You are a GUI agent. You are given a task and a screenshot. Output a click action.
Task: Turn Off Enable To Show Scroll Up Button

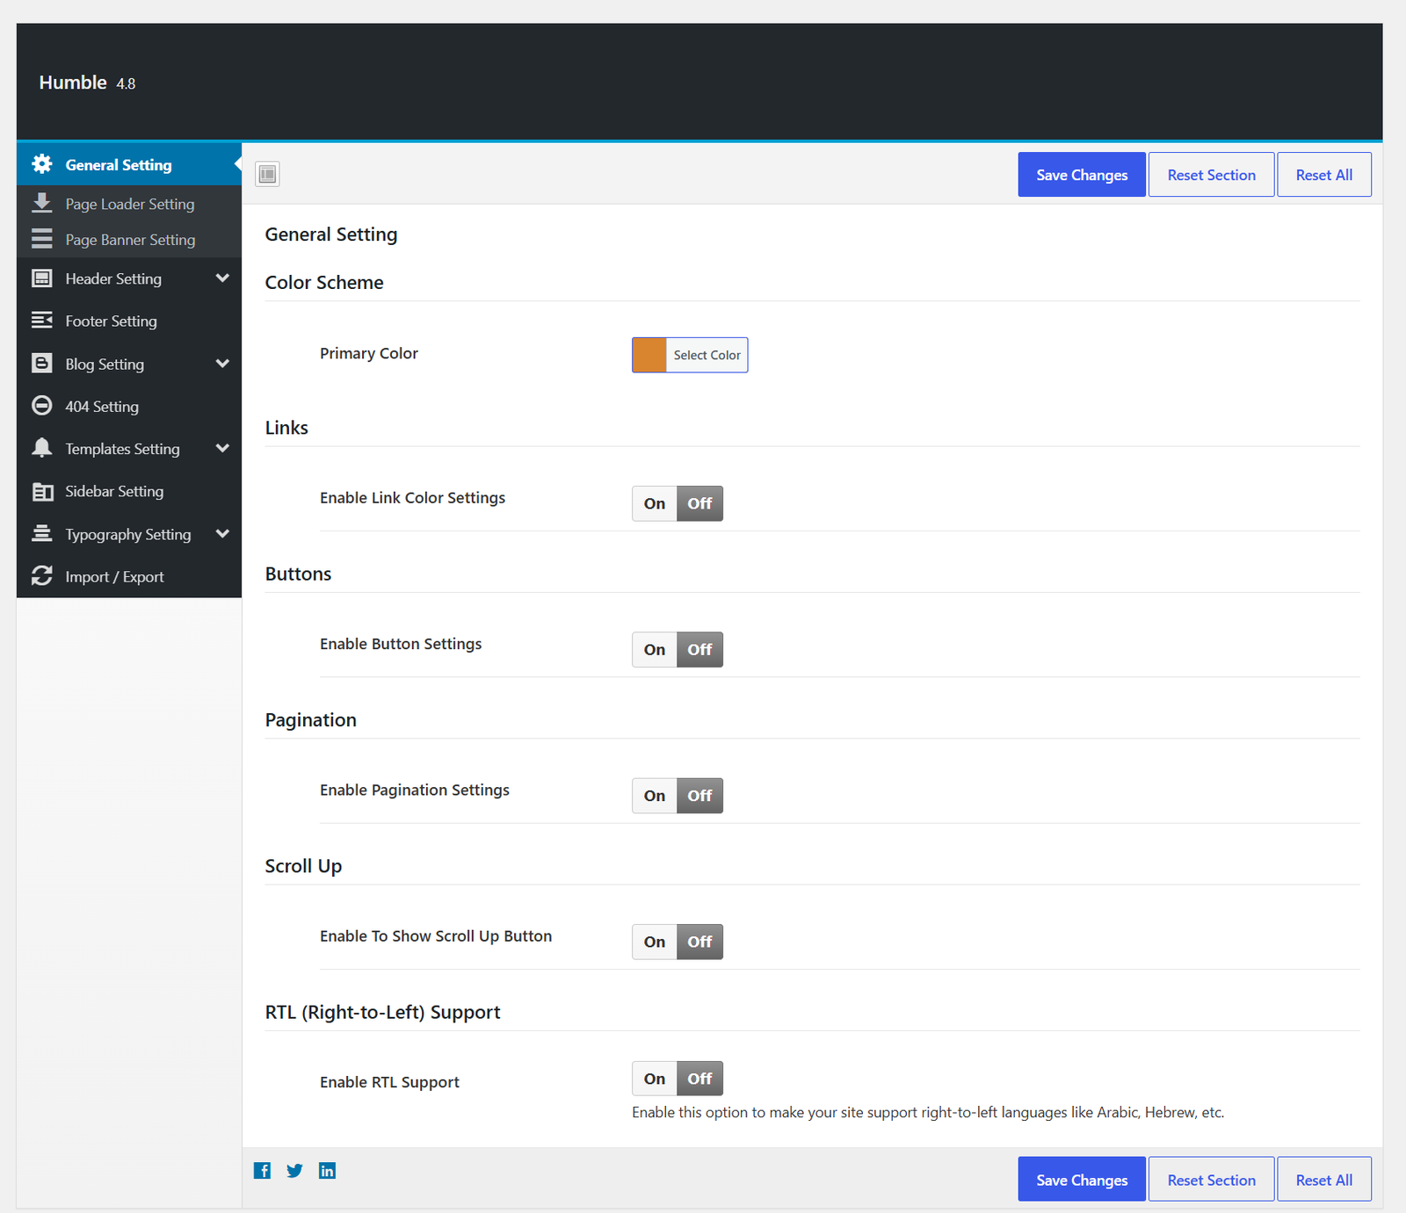[699, 942]
